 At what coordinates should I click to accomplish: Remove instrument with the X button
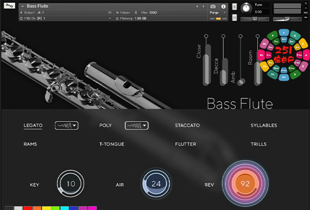[x=306, y=3]
